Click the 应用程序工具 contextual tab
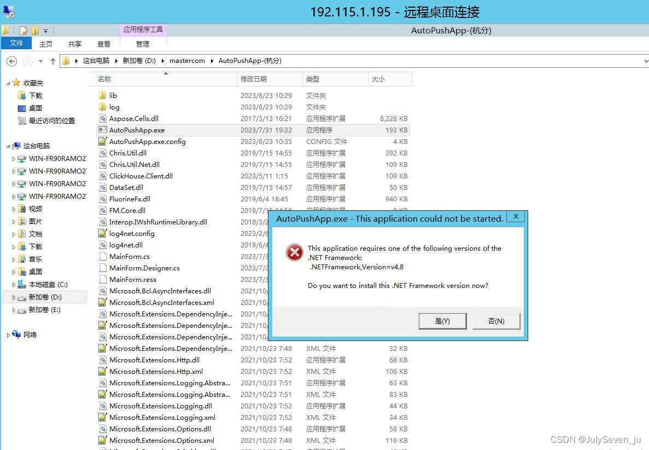Screen dimensions: 649x450 click(x=143, y=30)
